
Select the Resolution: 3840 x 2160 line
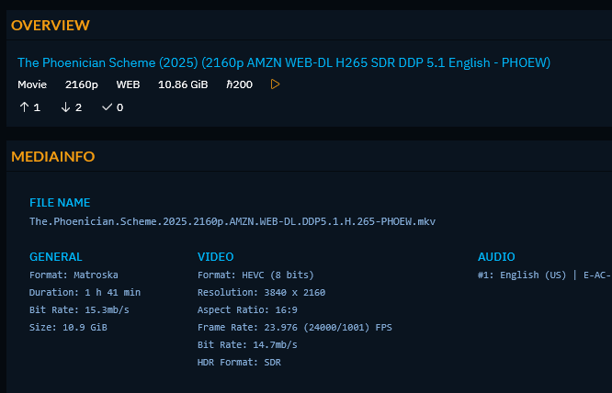click(262, 292)
